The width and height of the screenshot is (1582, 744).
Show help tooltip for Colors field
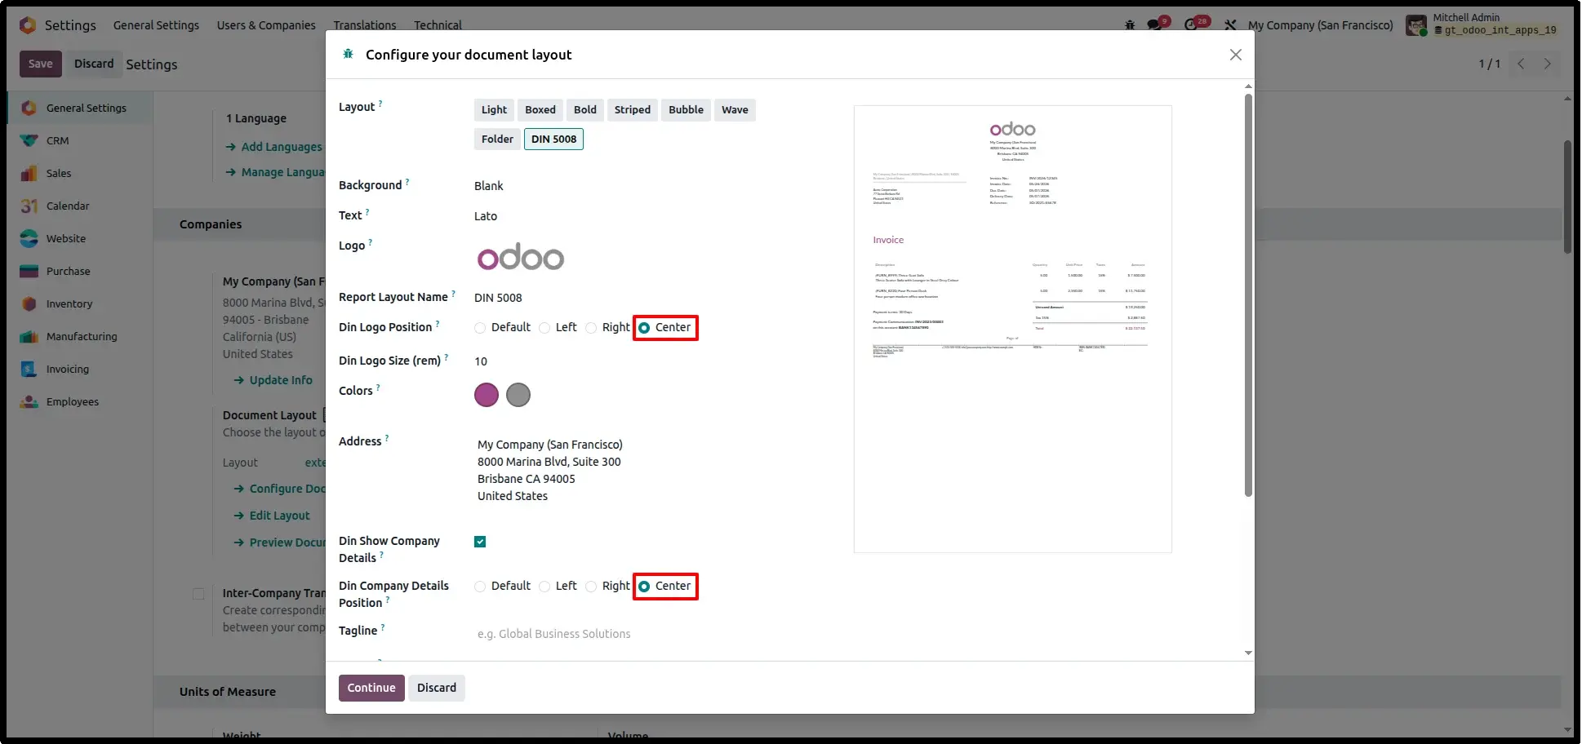click(x=378, y=387)
